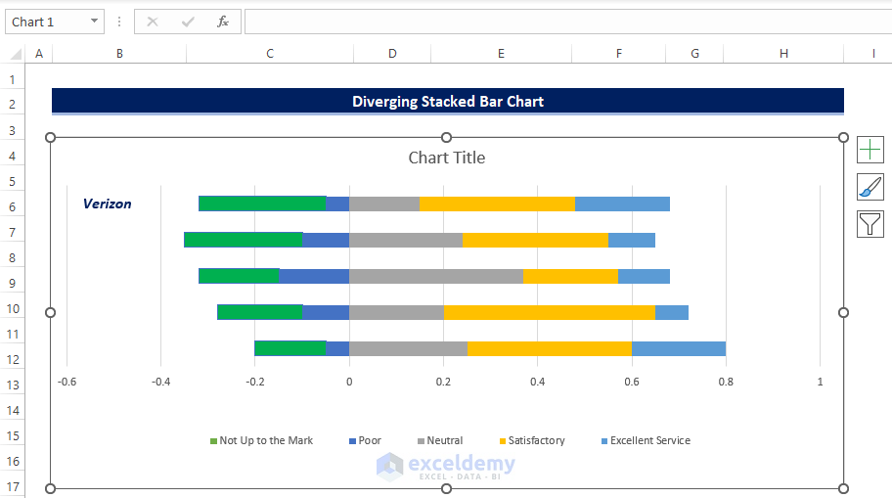Click the Not Up to the Mark legend swatch
The image size is (892, 498).
[x=214, y=441]
